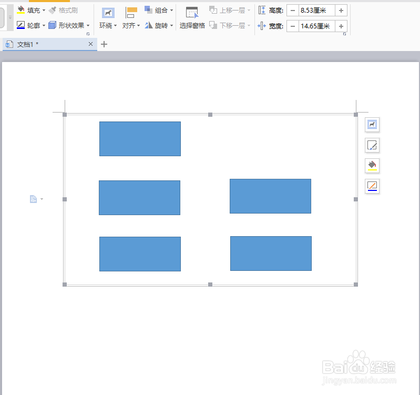Open the shape style dialog launcher

(x=88, y=34)
